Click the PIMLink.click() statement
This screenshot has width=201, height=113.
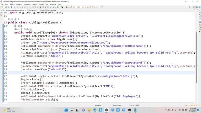coord(33,89)
